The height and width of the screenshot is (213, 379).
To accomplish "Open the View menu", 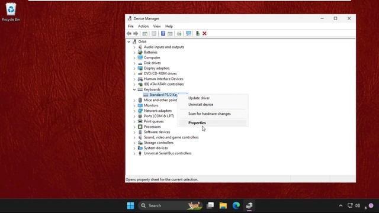I will [x=156, y=26].
